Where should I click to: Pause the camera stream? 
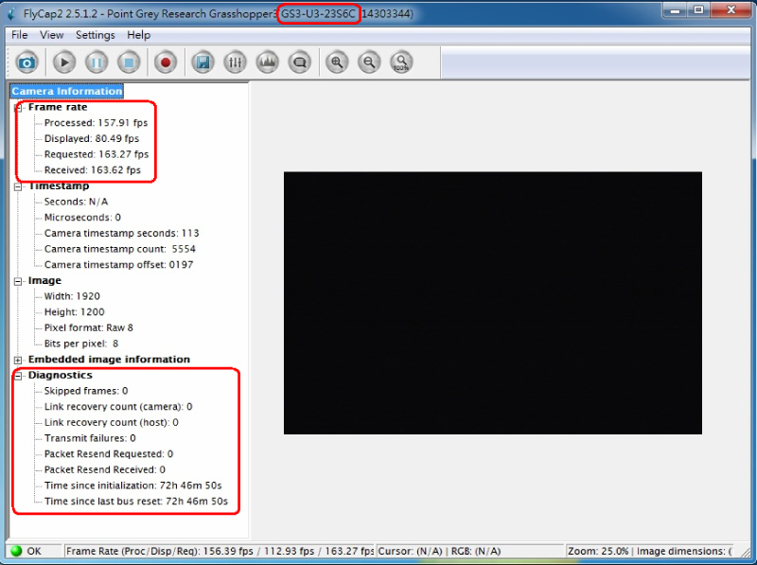97,62
